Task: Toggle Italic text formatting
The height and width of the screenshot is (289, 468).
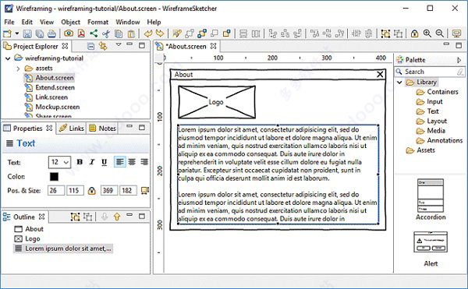Action: click(92, 162)
